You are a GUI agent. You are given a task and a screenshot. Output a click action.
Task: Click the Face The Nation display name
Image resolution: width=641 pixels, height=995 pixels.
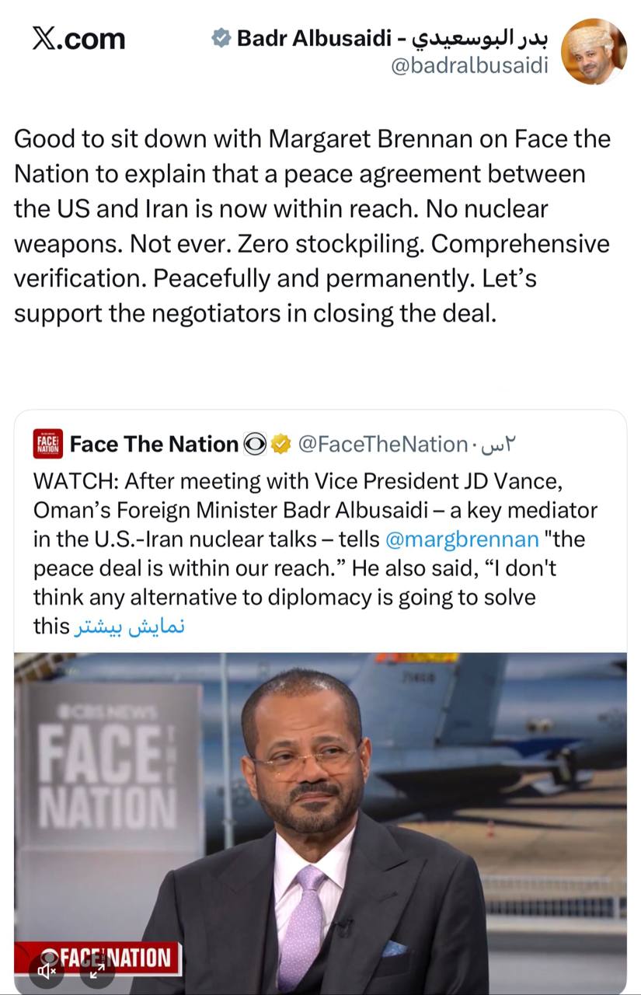pos(154,444)
